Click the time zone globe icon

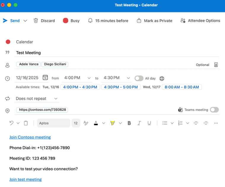click(x=162, y=78)
